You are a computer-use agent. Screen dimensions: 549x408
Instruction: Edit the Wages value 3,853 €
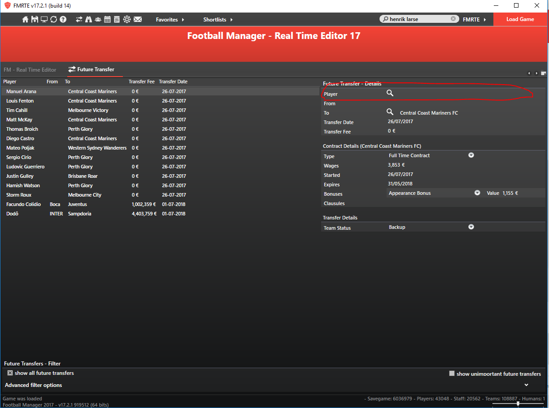coord(396,165)
